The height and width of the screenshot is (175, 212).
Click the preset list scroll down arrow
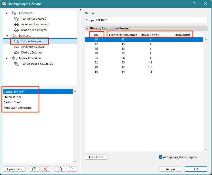[x=75, y=161]
